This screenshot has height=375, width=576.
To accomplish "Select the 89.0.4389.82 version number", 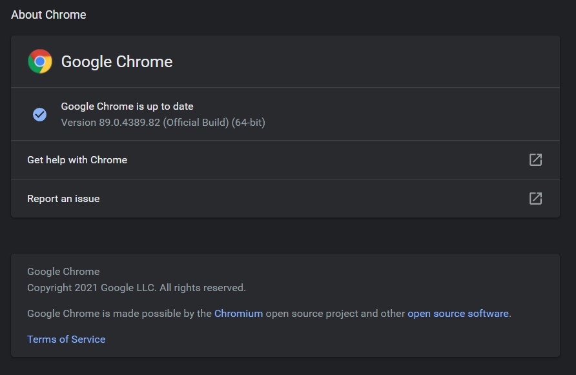I will pos(130,122).
